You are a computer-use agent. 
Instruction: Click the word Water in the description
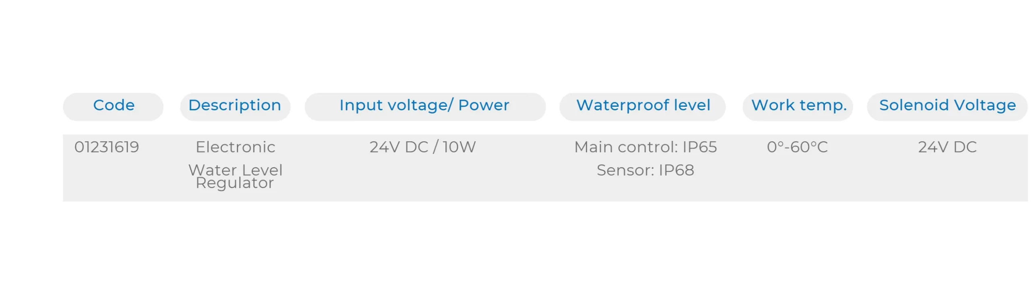click(213, 170)
